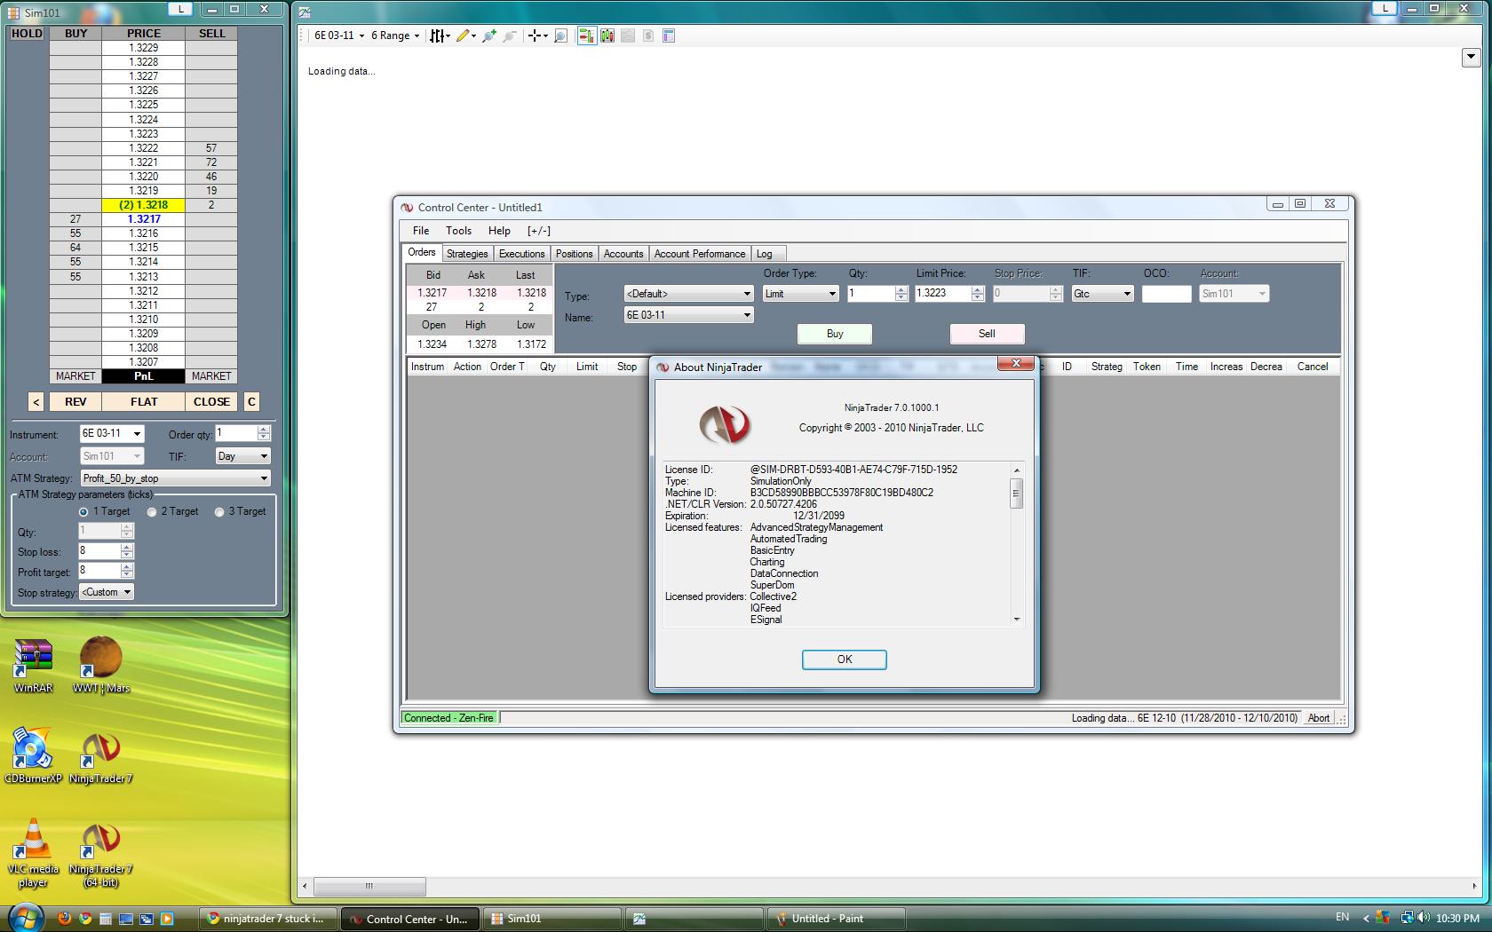Open the WWT Mars desktop shortcut
Viewport: 1492px width, 932px height.
click(100, 666)
